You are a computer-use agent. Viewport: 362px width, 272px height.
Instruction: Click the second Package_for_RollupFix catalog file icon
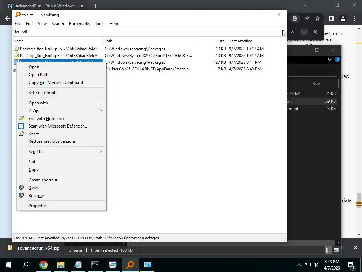pyautogui.click(x=16, y=56)
